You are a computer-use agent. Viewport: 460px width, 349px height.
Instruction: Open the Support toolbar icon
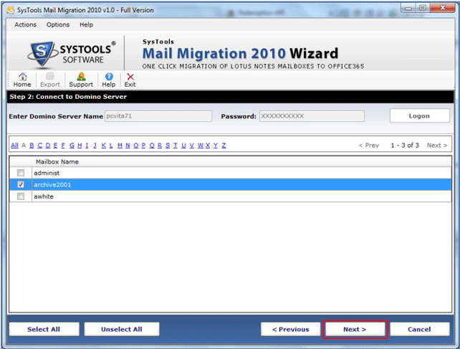[81, 80]
